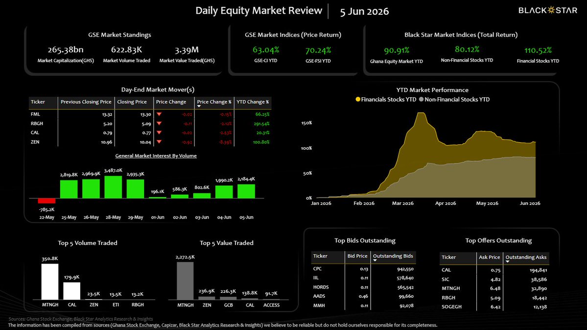
Task: Open General Market Interest By Volume link
Action: (x=156, y=156)
